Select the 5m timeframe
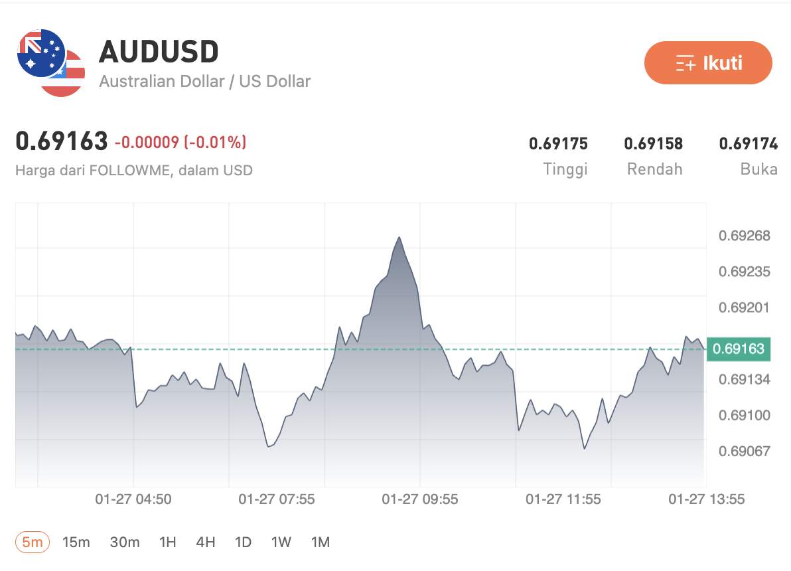The height and width of the screenshot is (571, 791). click(31, 542)
